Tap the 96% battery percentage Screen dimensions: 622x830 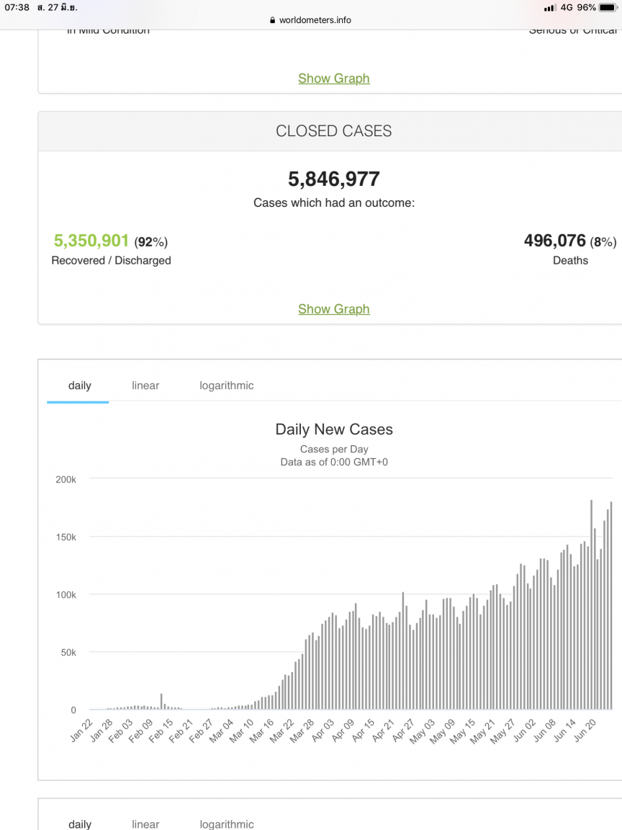(x=586, y=7)
